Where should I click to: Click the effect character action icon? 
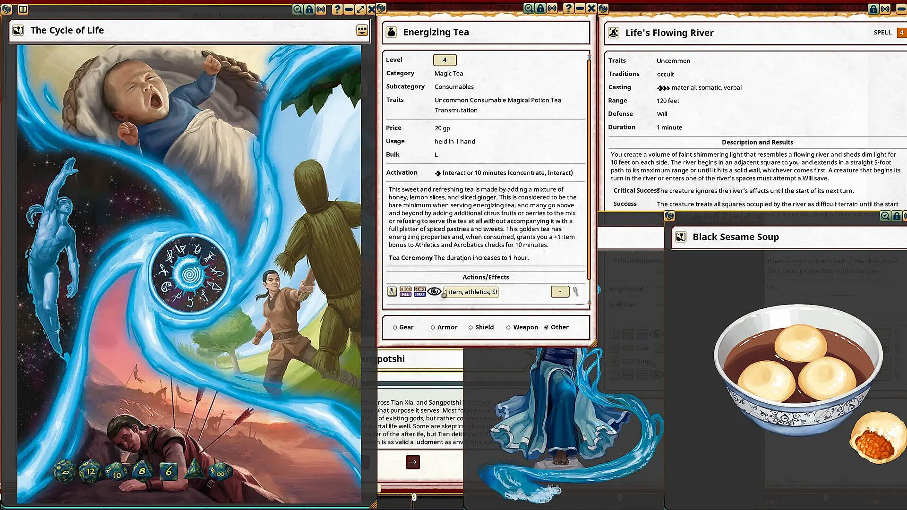[392, 291]
